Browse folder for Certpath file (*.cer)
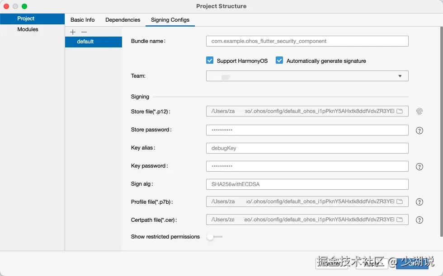This screenshot has width=443, height=276. pos(400,220)
